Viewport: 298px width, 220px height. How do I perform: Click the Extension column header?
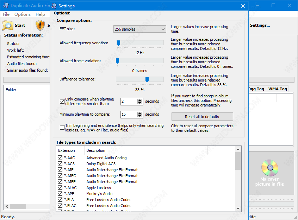[70, 150]
